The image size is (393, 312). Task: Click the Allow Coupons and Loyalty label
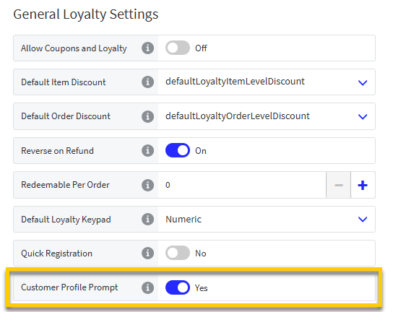pyautogui.click(x=74, y=48)
